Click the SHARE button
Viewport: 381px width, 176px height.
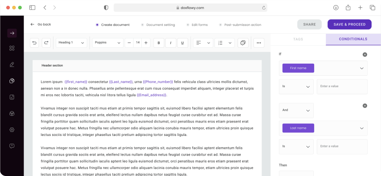[310, 24]
